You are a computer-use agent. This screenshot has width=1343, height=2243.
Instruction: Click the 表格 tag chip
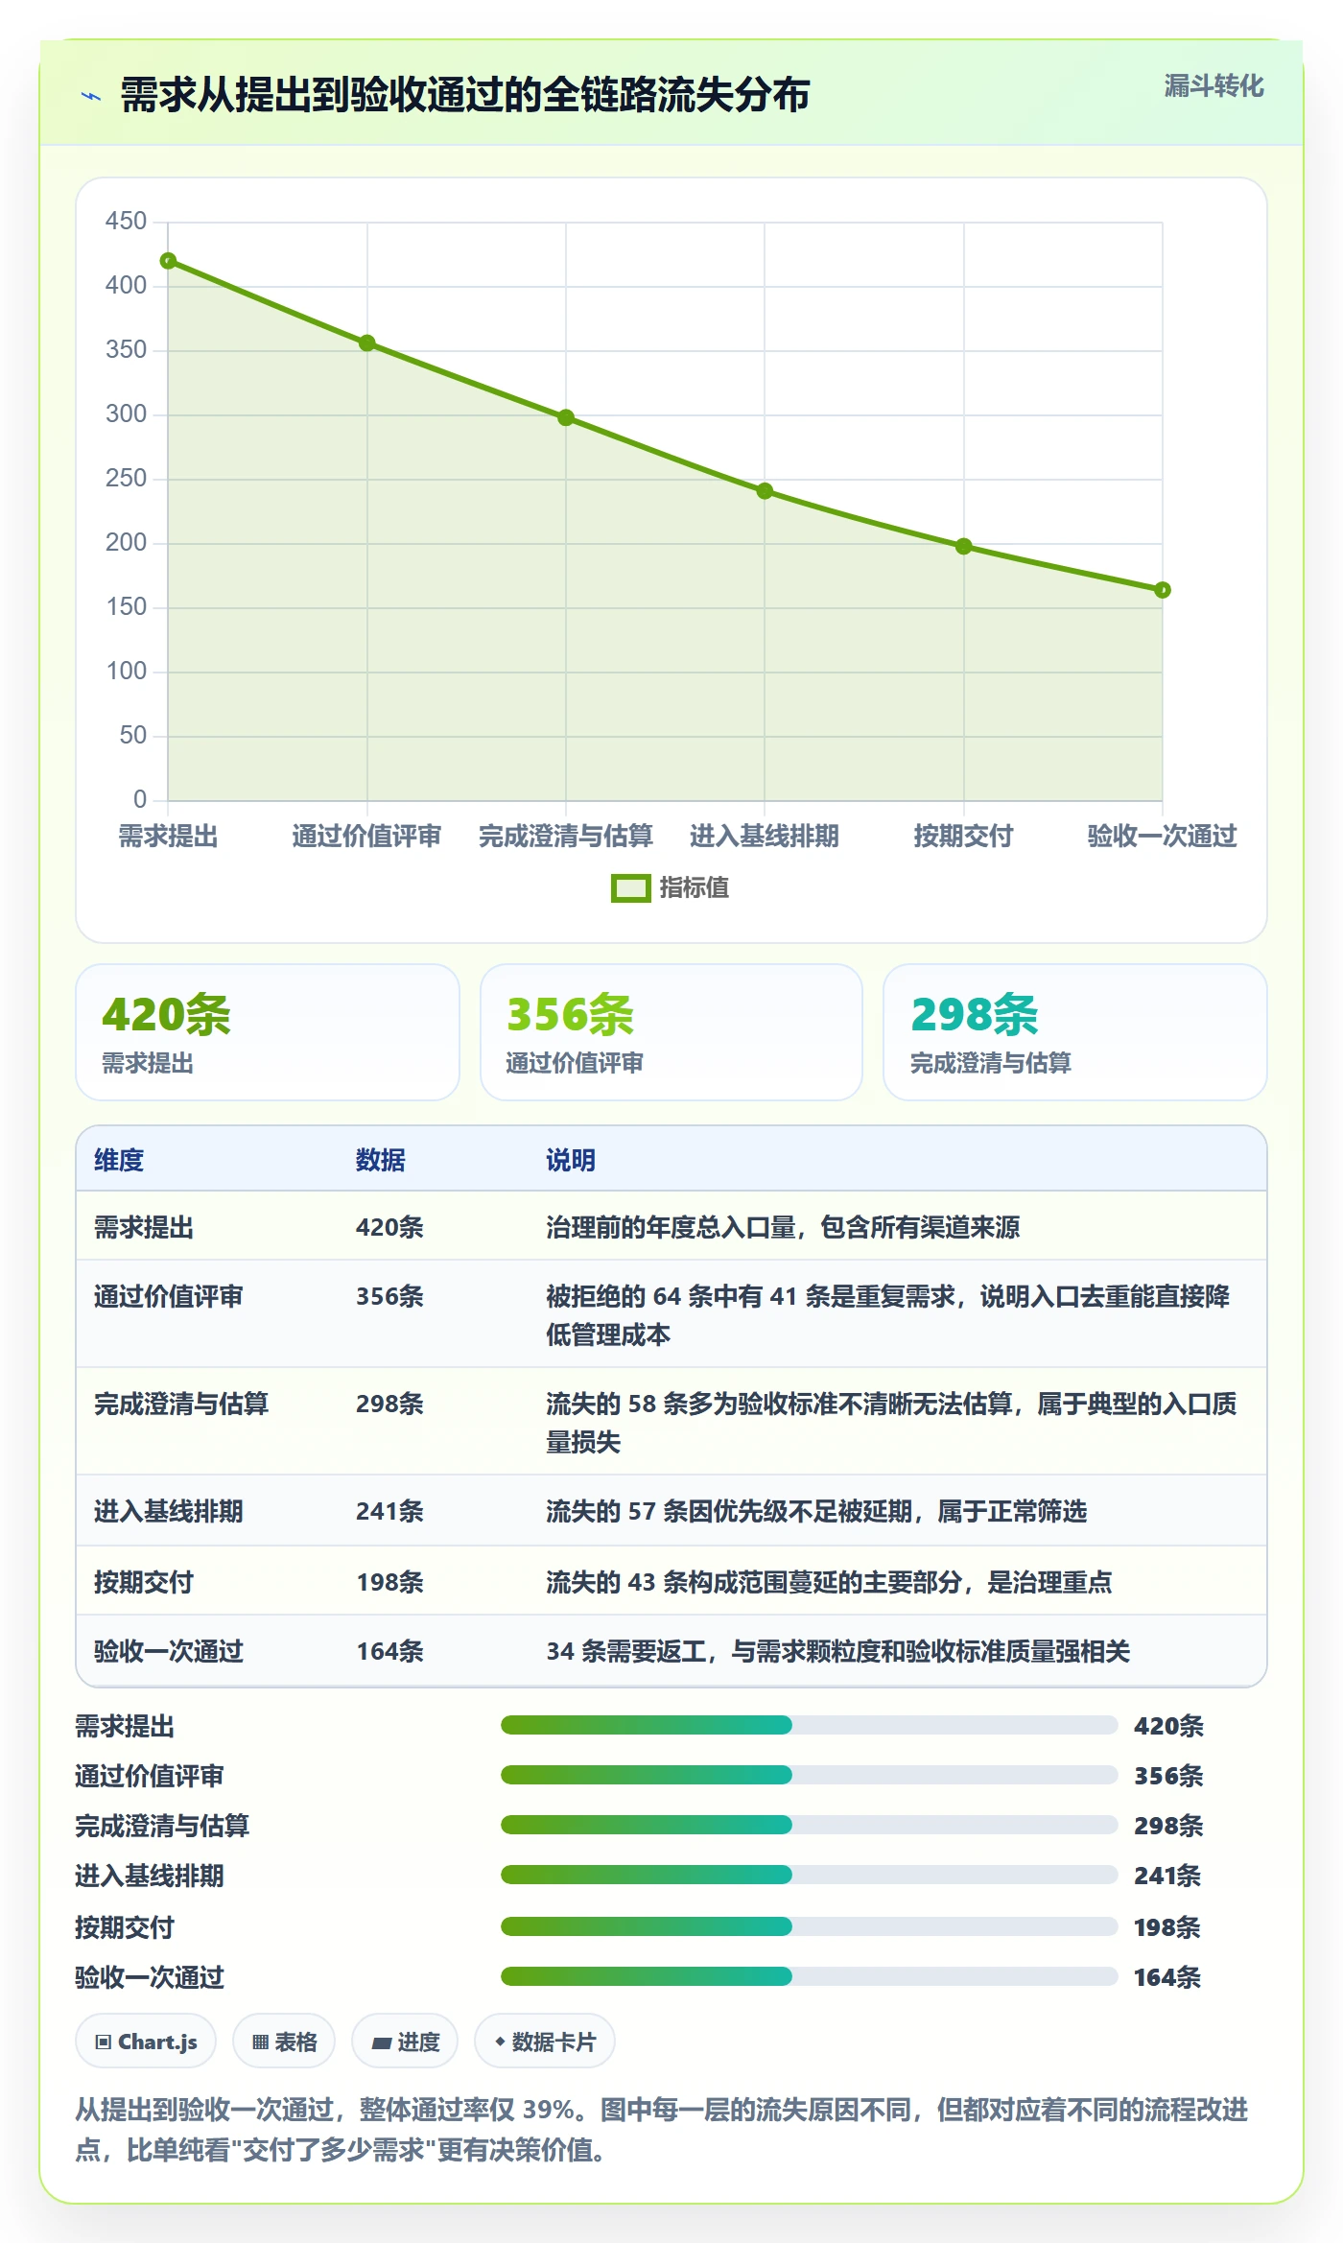pyautogui.click(x=284, y=2042)
